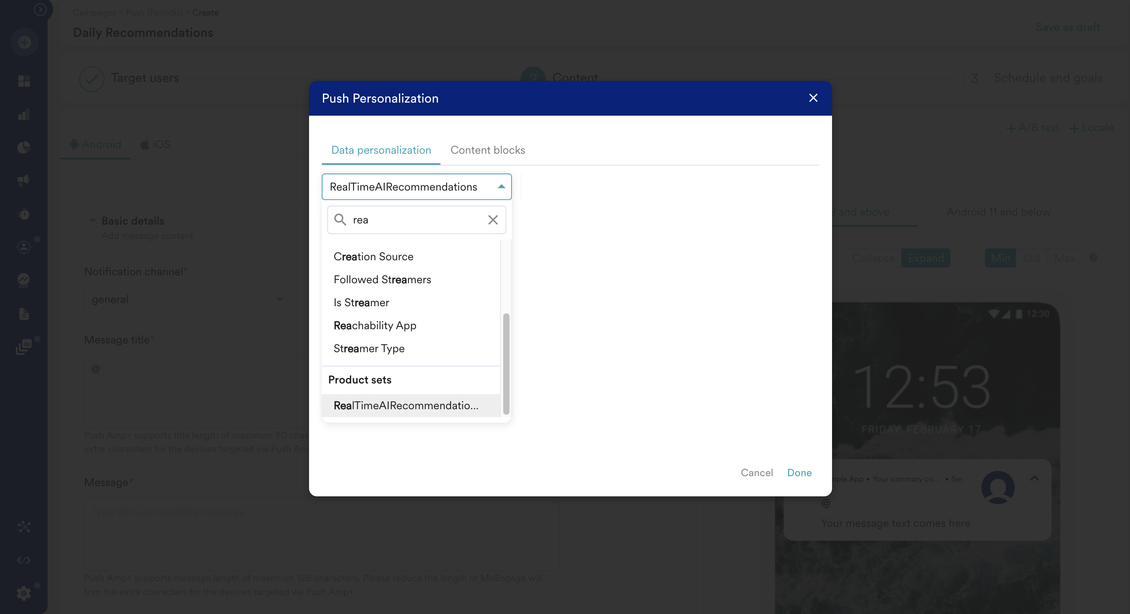The image size is (1130, 614).
Task: Open the bar chart analytics sidebar icon
Action: tap(24, 115)
